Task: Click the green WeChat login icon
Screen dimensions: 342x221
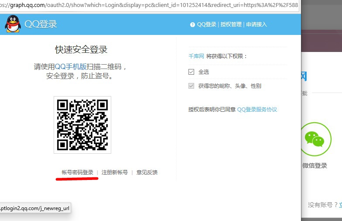Action: [315, 139]
